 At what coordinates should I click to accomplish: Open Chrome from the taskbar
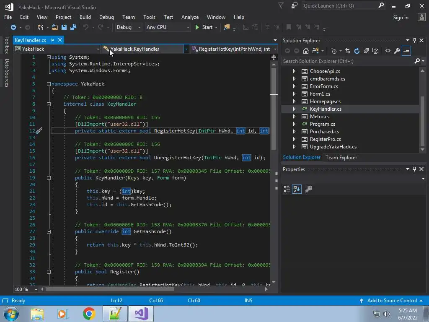pyautogui.click(x=89, y=314)
